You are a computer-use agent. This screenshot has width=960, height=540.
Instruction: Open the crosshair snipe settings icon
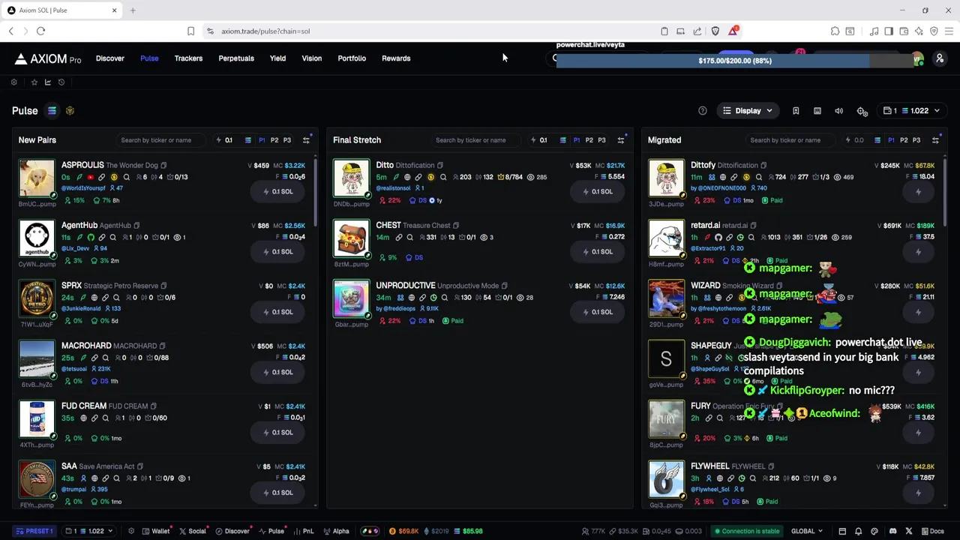click(x=862, y=111)
